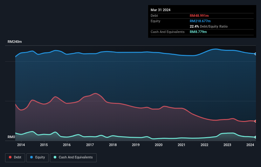
Task: Click the RM48.991m debt value
Action: click(x=199, y=16)
